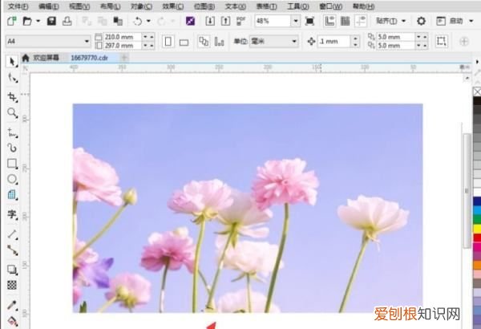Image resolution: width=481 pixels, height=329 pixels.
Task: Select the Ellipse tool
Action: coord(12,179)
